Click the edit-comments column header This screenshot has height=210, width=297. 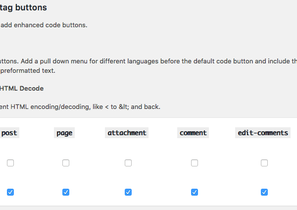tap(263, 133)
